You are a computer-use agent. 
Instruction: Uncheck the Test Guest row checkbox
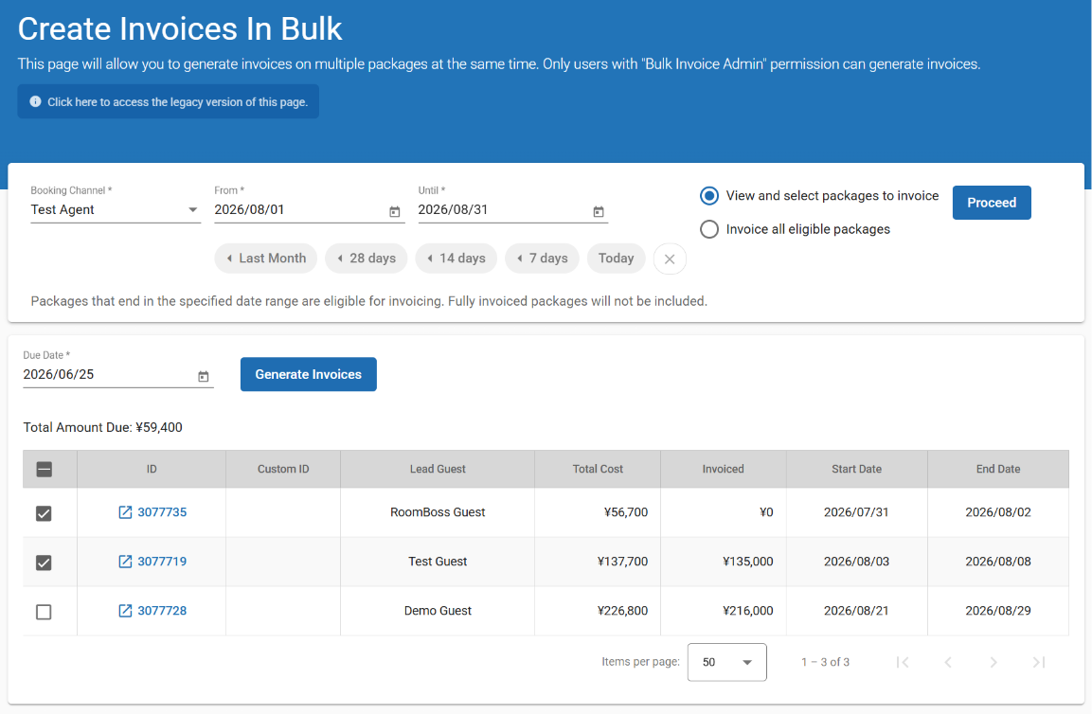[44, 563]
